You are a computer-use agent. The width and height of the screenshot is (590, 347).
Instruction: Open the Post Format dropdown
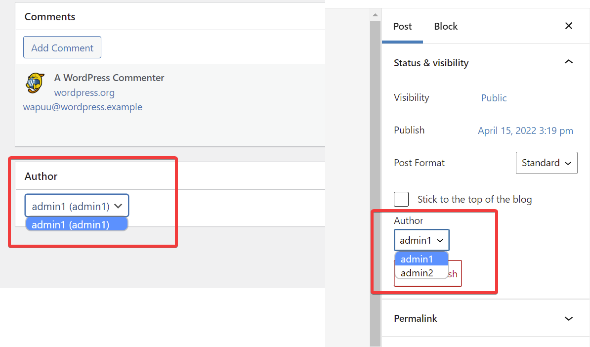[547, 163]
